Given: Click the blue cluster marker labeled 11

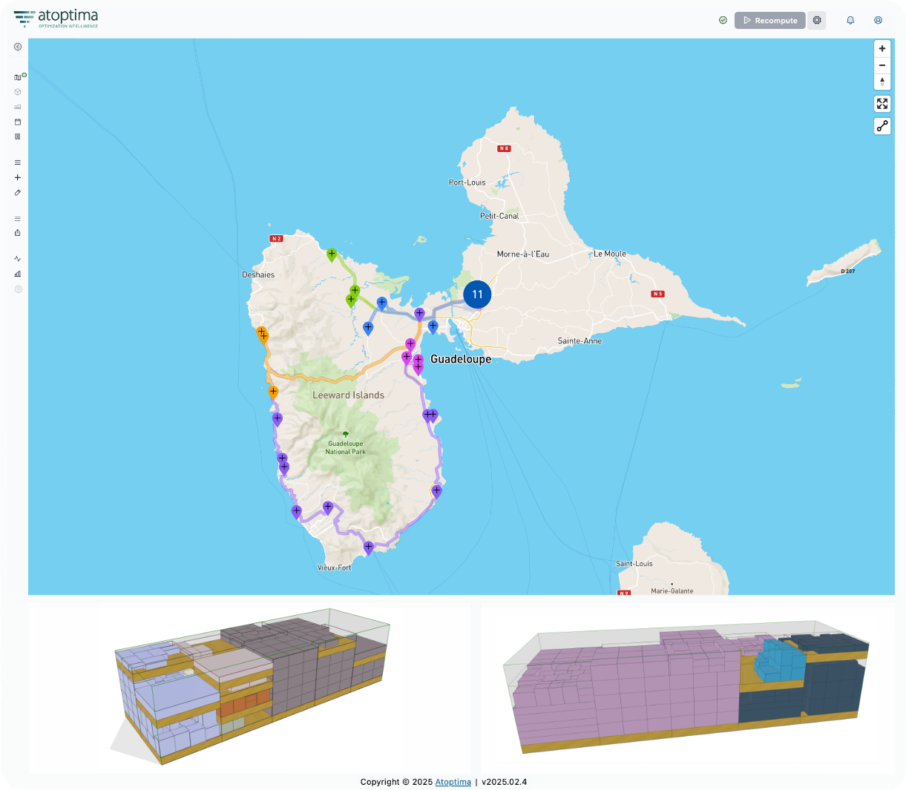Looking at the screenshot, I should pyautogui.click(x=477, y=294).
